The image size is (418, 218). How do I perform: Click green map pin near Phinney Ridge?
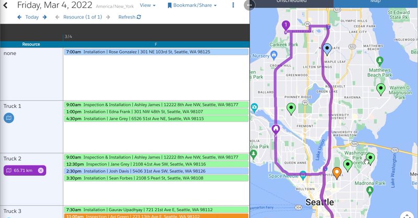(291, 108)
